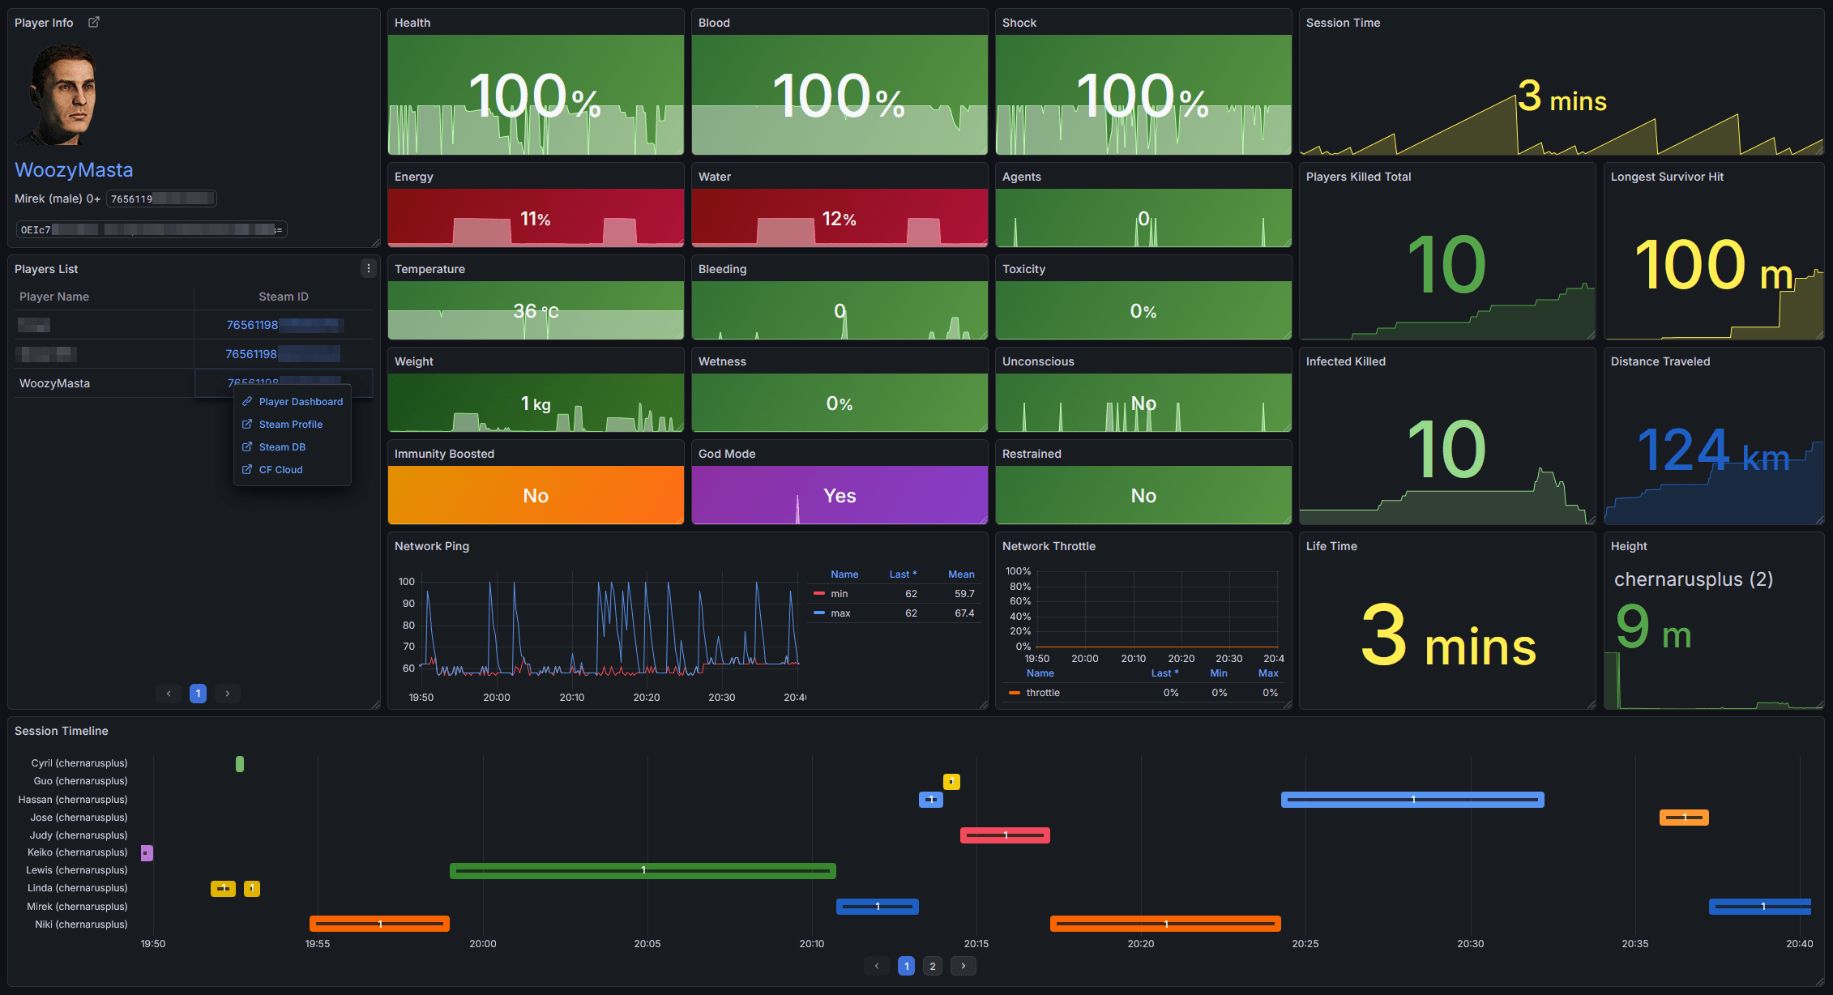Go to page 2 of the Session Timeline
This screenshot has height=995, width=1833.
[x=933, y=966]
